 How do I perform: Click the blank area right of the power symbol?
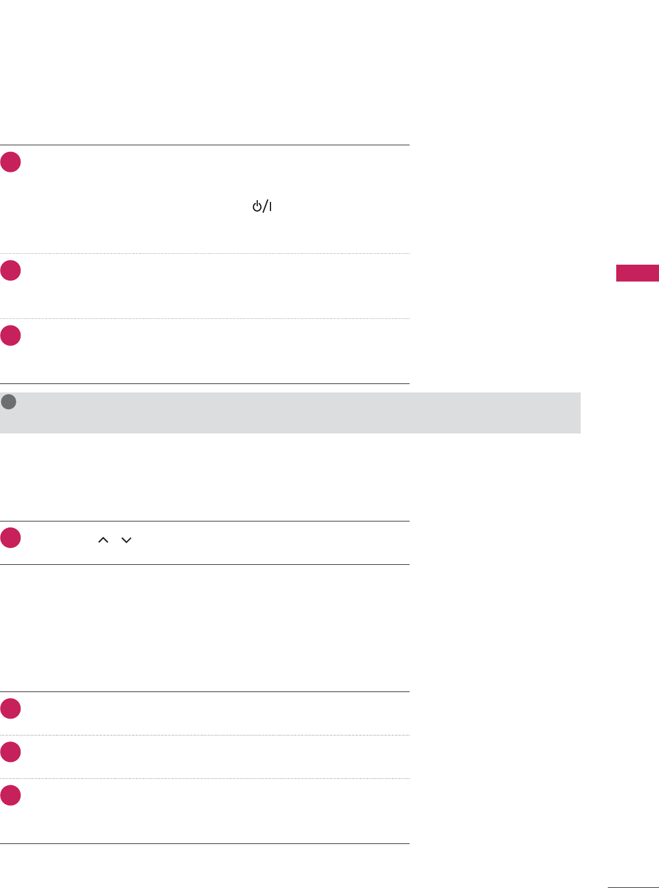click(341, 207)
